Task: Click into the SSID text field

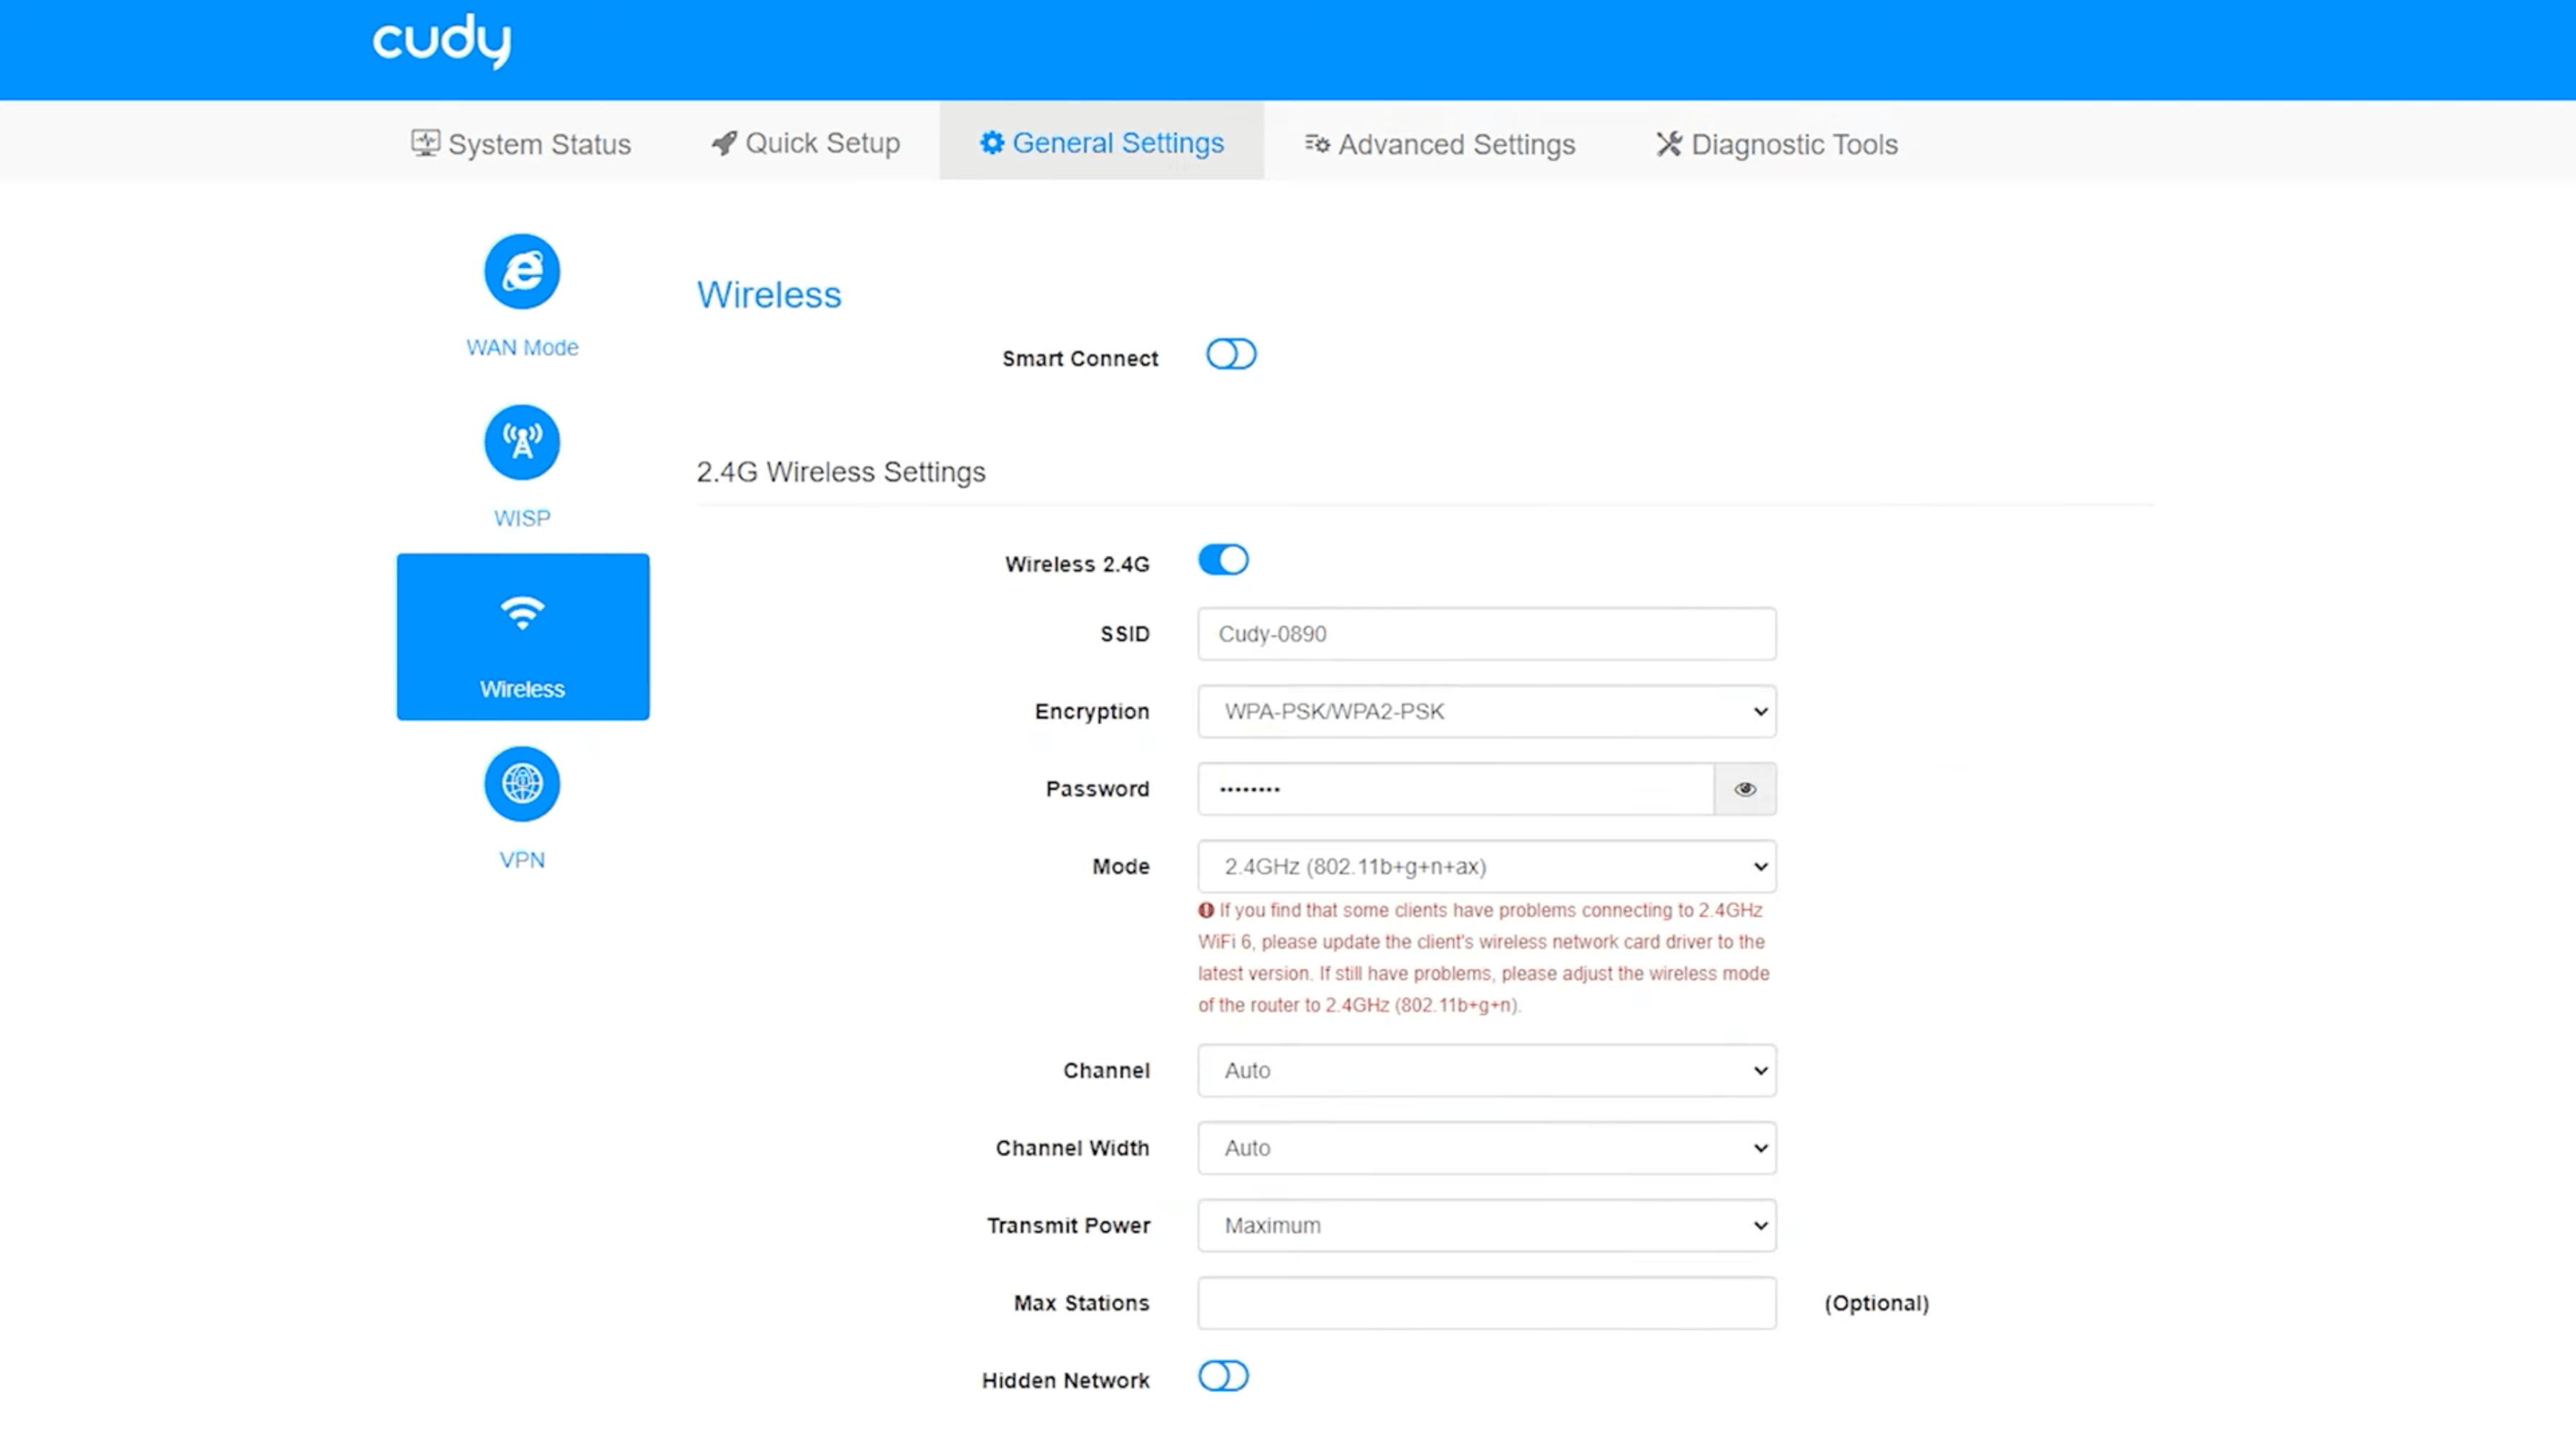Action: pos(1486,635)
